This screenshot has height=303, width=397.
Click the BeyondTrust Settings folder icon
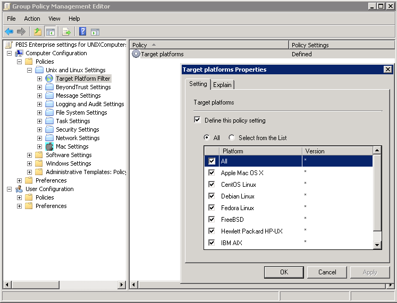point(49,87)
